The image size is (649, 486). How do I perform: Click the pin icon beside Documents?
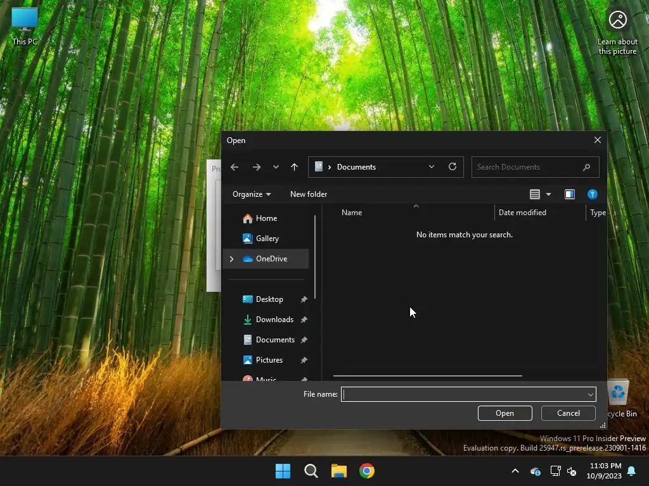point(304,340)
